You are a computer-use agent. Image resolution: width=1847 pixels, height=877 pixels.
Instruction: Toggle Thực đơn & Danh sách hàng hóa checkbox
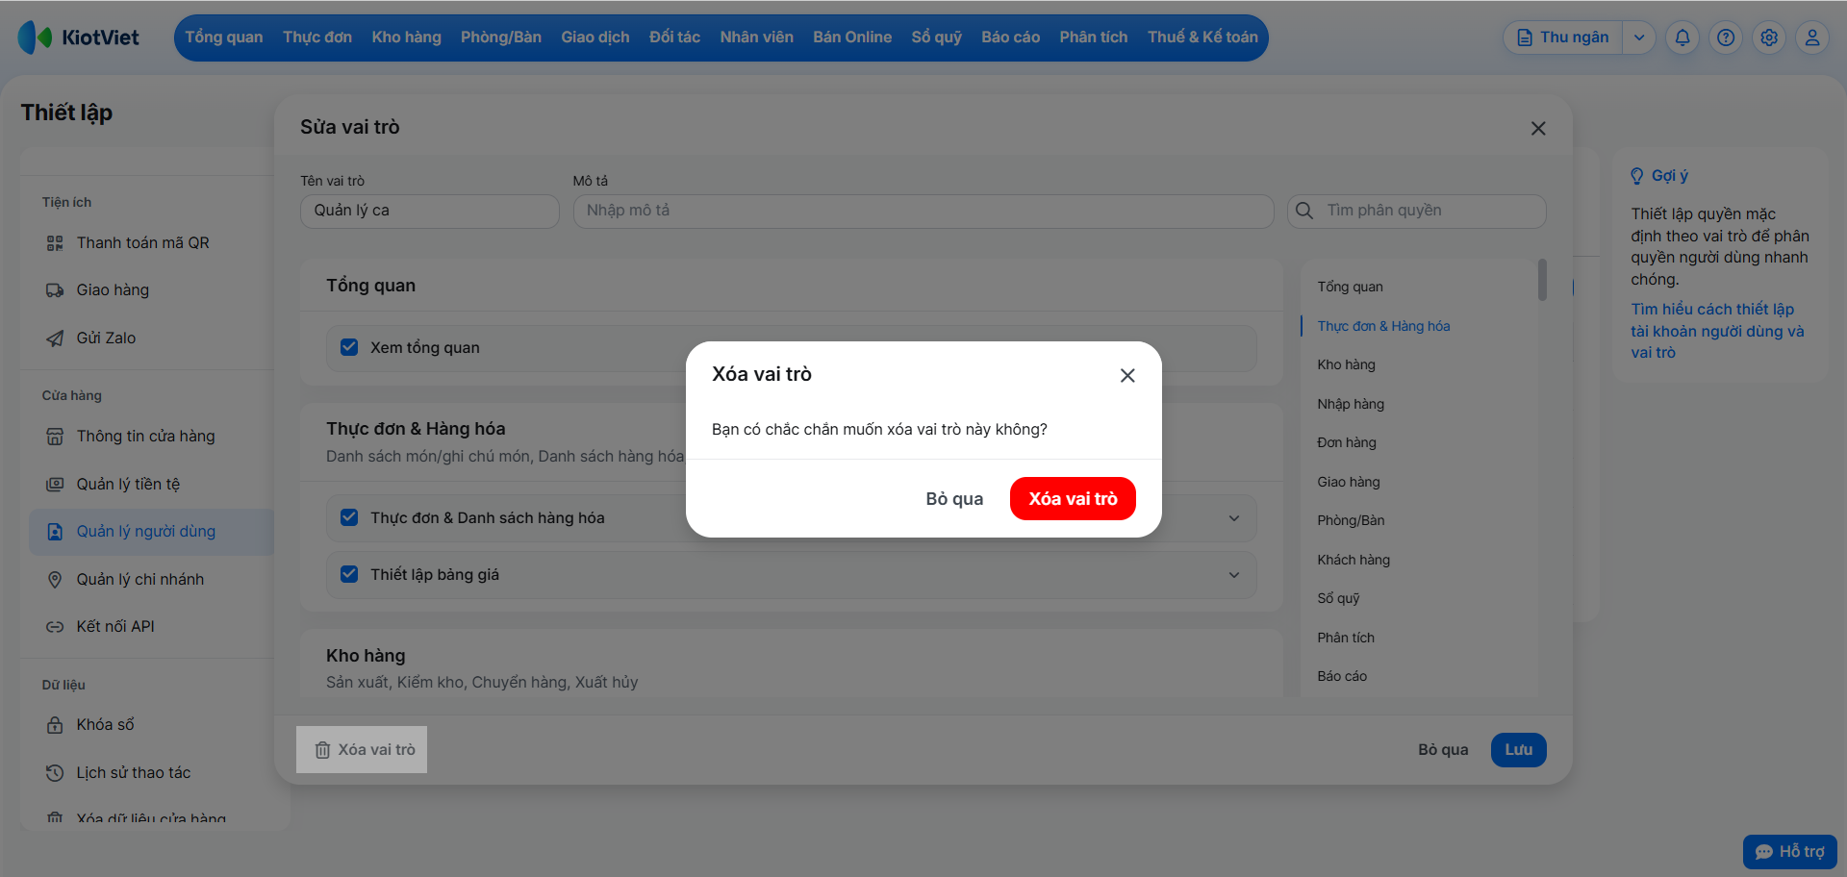pyautogui.click(x=349, y=517)
